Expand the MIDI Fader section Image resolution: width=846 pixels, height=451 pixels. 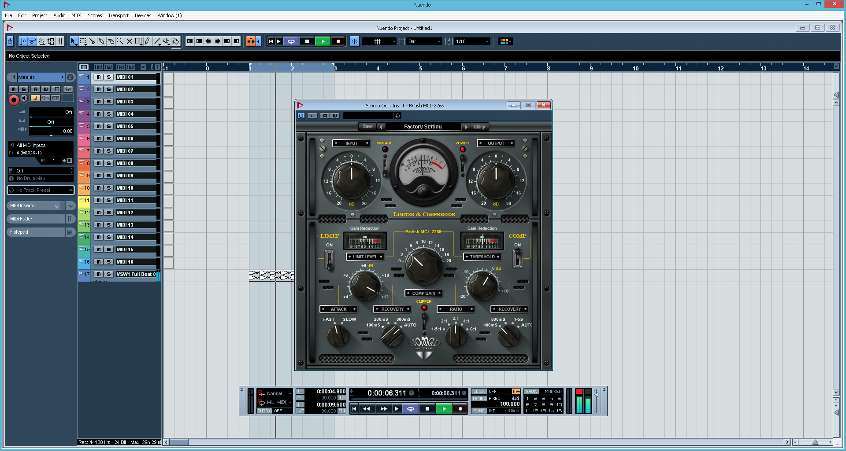coord(36,219)
